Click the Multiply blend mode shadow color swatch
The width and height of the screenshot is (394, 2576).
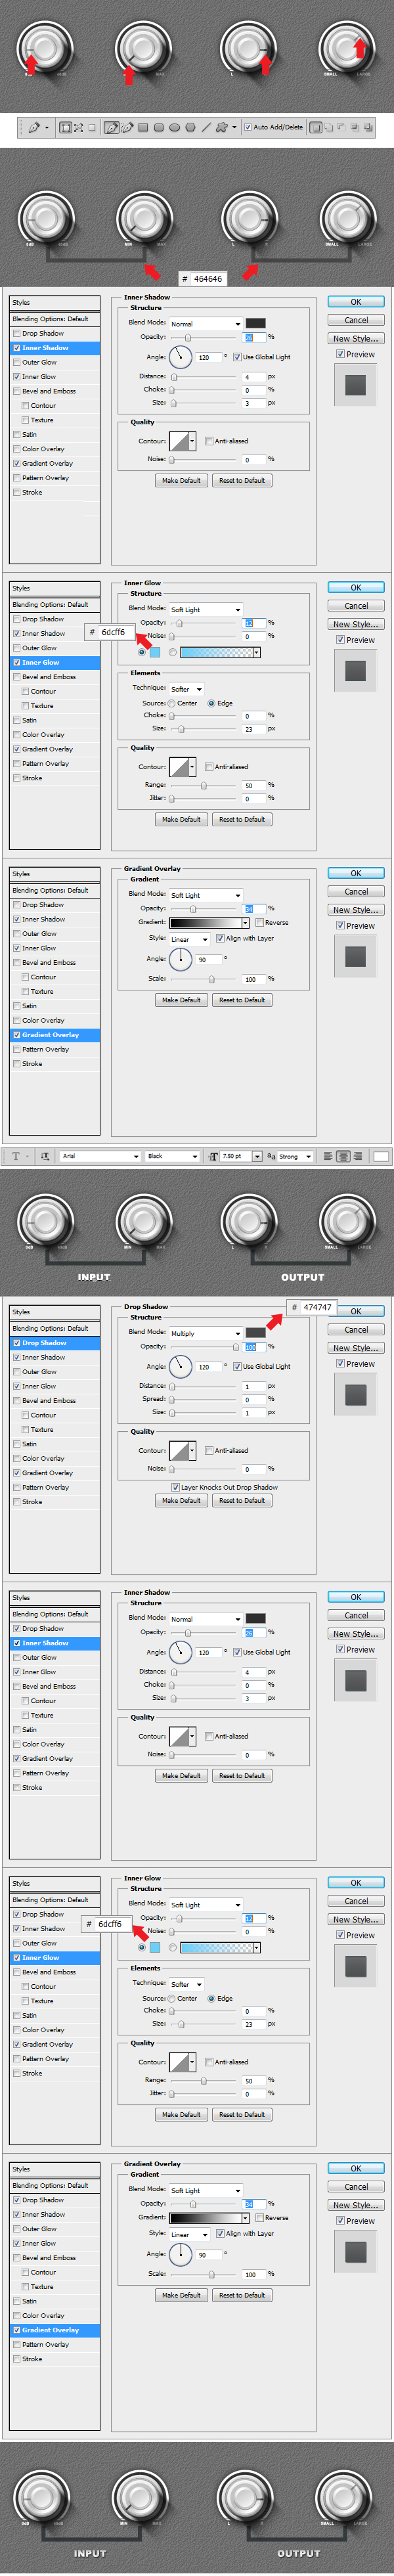(256, 1333)
